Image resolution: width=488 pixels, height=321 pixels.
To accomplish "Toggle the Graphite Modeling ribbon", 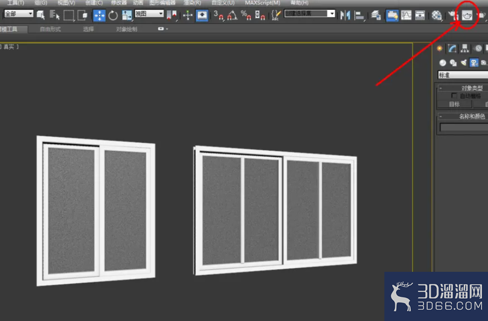I will point(392,15).
